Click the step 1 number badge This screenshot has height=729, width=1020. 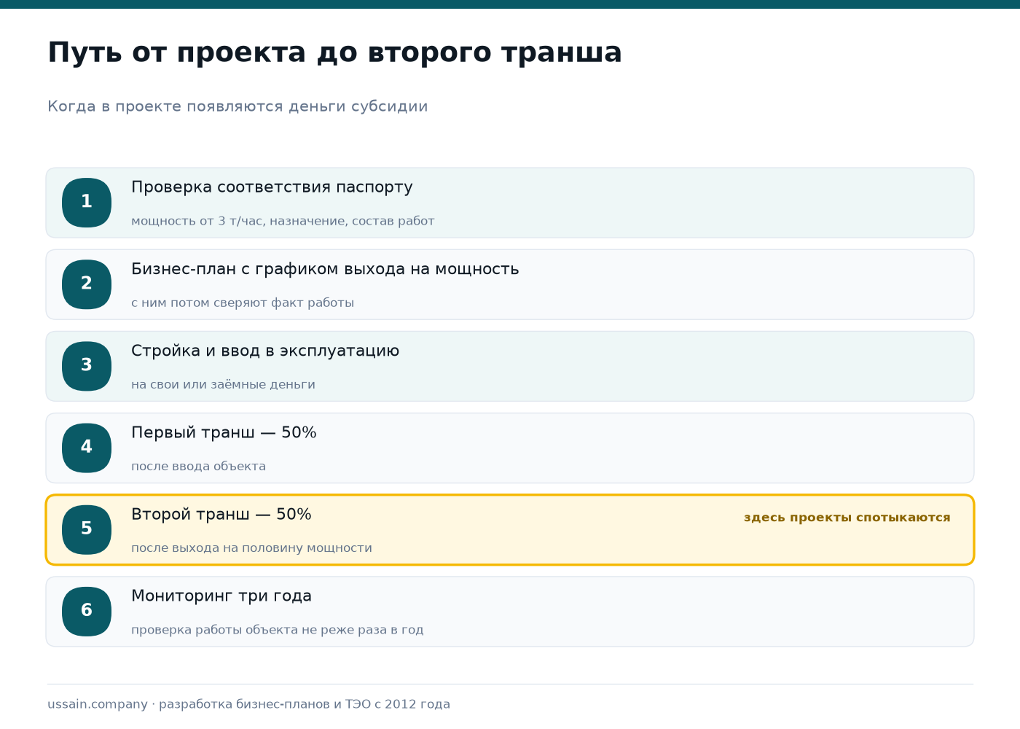pos(87,203)
